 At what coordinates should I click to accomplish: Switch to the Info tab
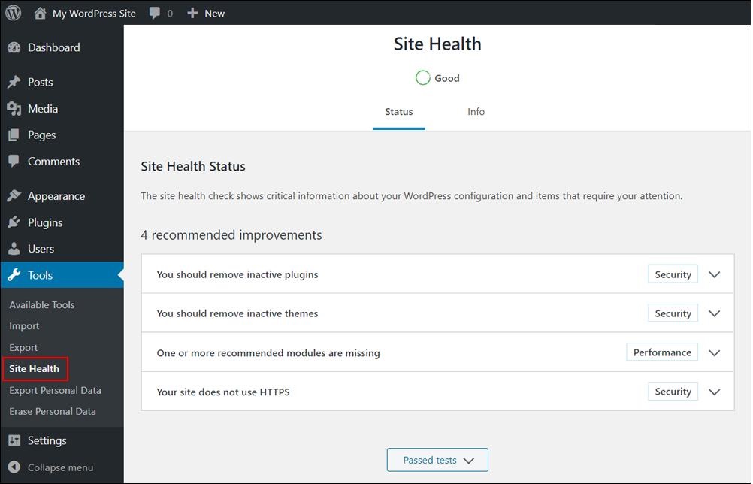point(476,112)
